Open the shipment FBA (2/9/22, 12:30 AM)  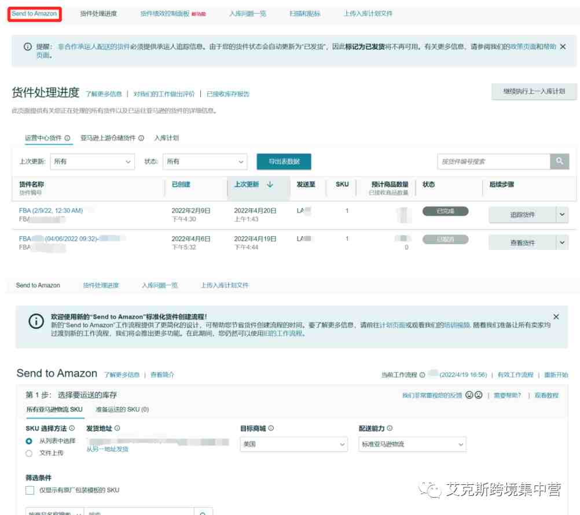coord(51,211)
